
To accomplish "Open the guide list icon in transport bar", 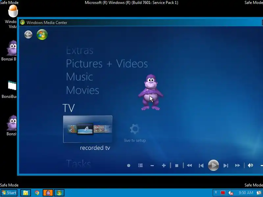I will (141, 165).
